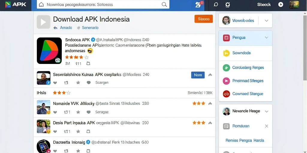307x153 pixels.
Task: Select the Pengua menu item
Action: pyautogui.click(x=245, y=38)
